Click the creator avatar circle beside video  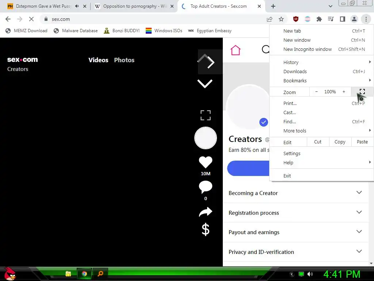[206, 138]
